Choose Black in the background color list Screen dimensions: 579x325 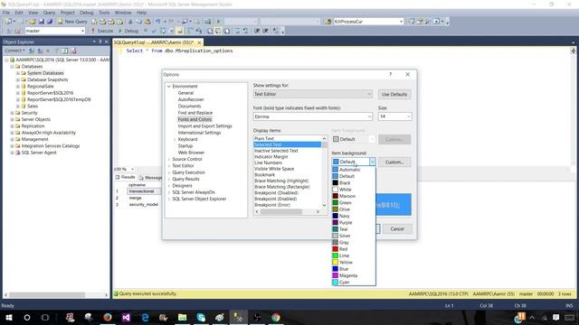[354, 183]
